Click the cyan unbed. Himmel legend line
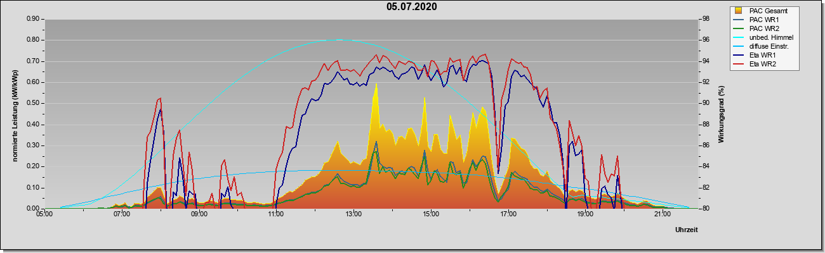825x253 pixels. [x=739, y=38]
